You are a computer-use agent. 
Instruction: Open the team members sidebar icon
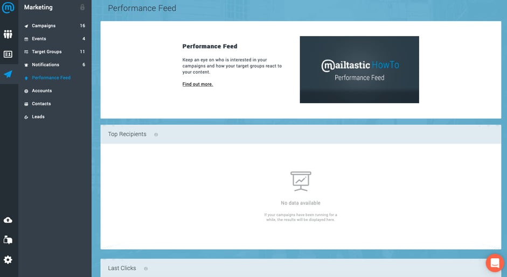pyautogui.click(x=8, y=34)
